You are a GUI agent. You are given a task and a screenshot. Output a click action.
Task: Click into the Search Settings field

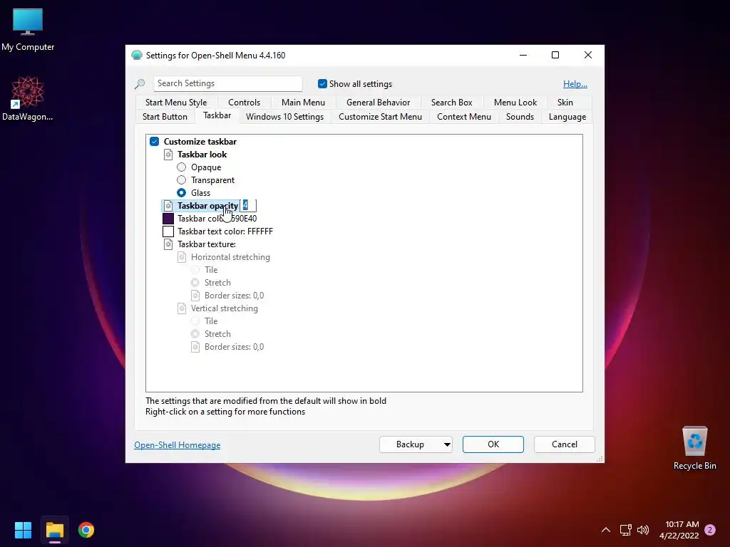(x=227, y=83)
